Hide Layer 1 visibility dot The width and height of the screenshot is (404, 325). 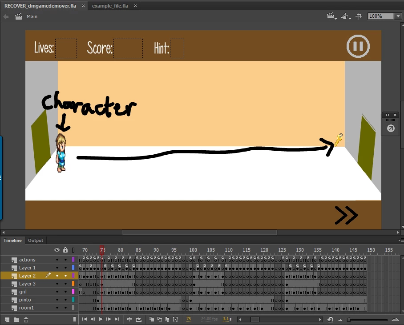57,268
